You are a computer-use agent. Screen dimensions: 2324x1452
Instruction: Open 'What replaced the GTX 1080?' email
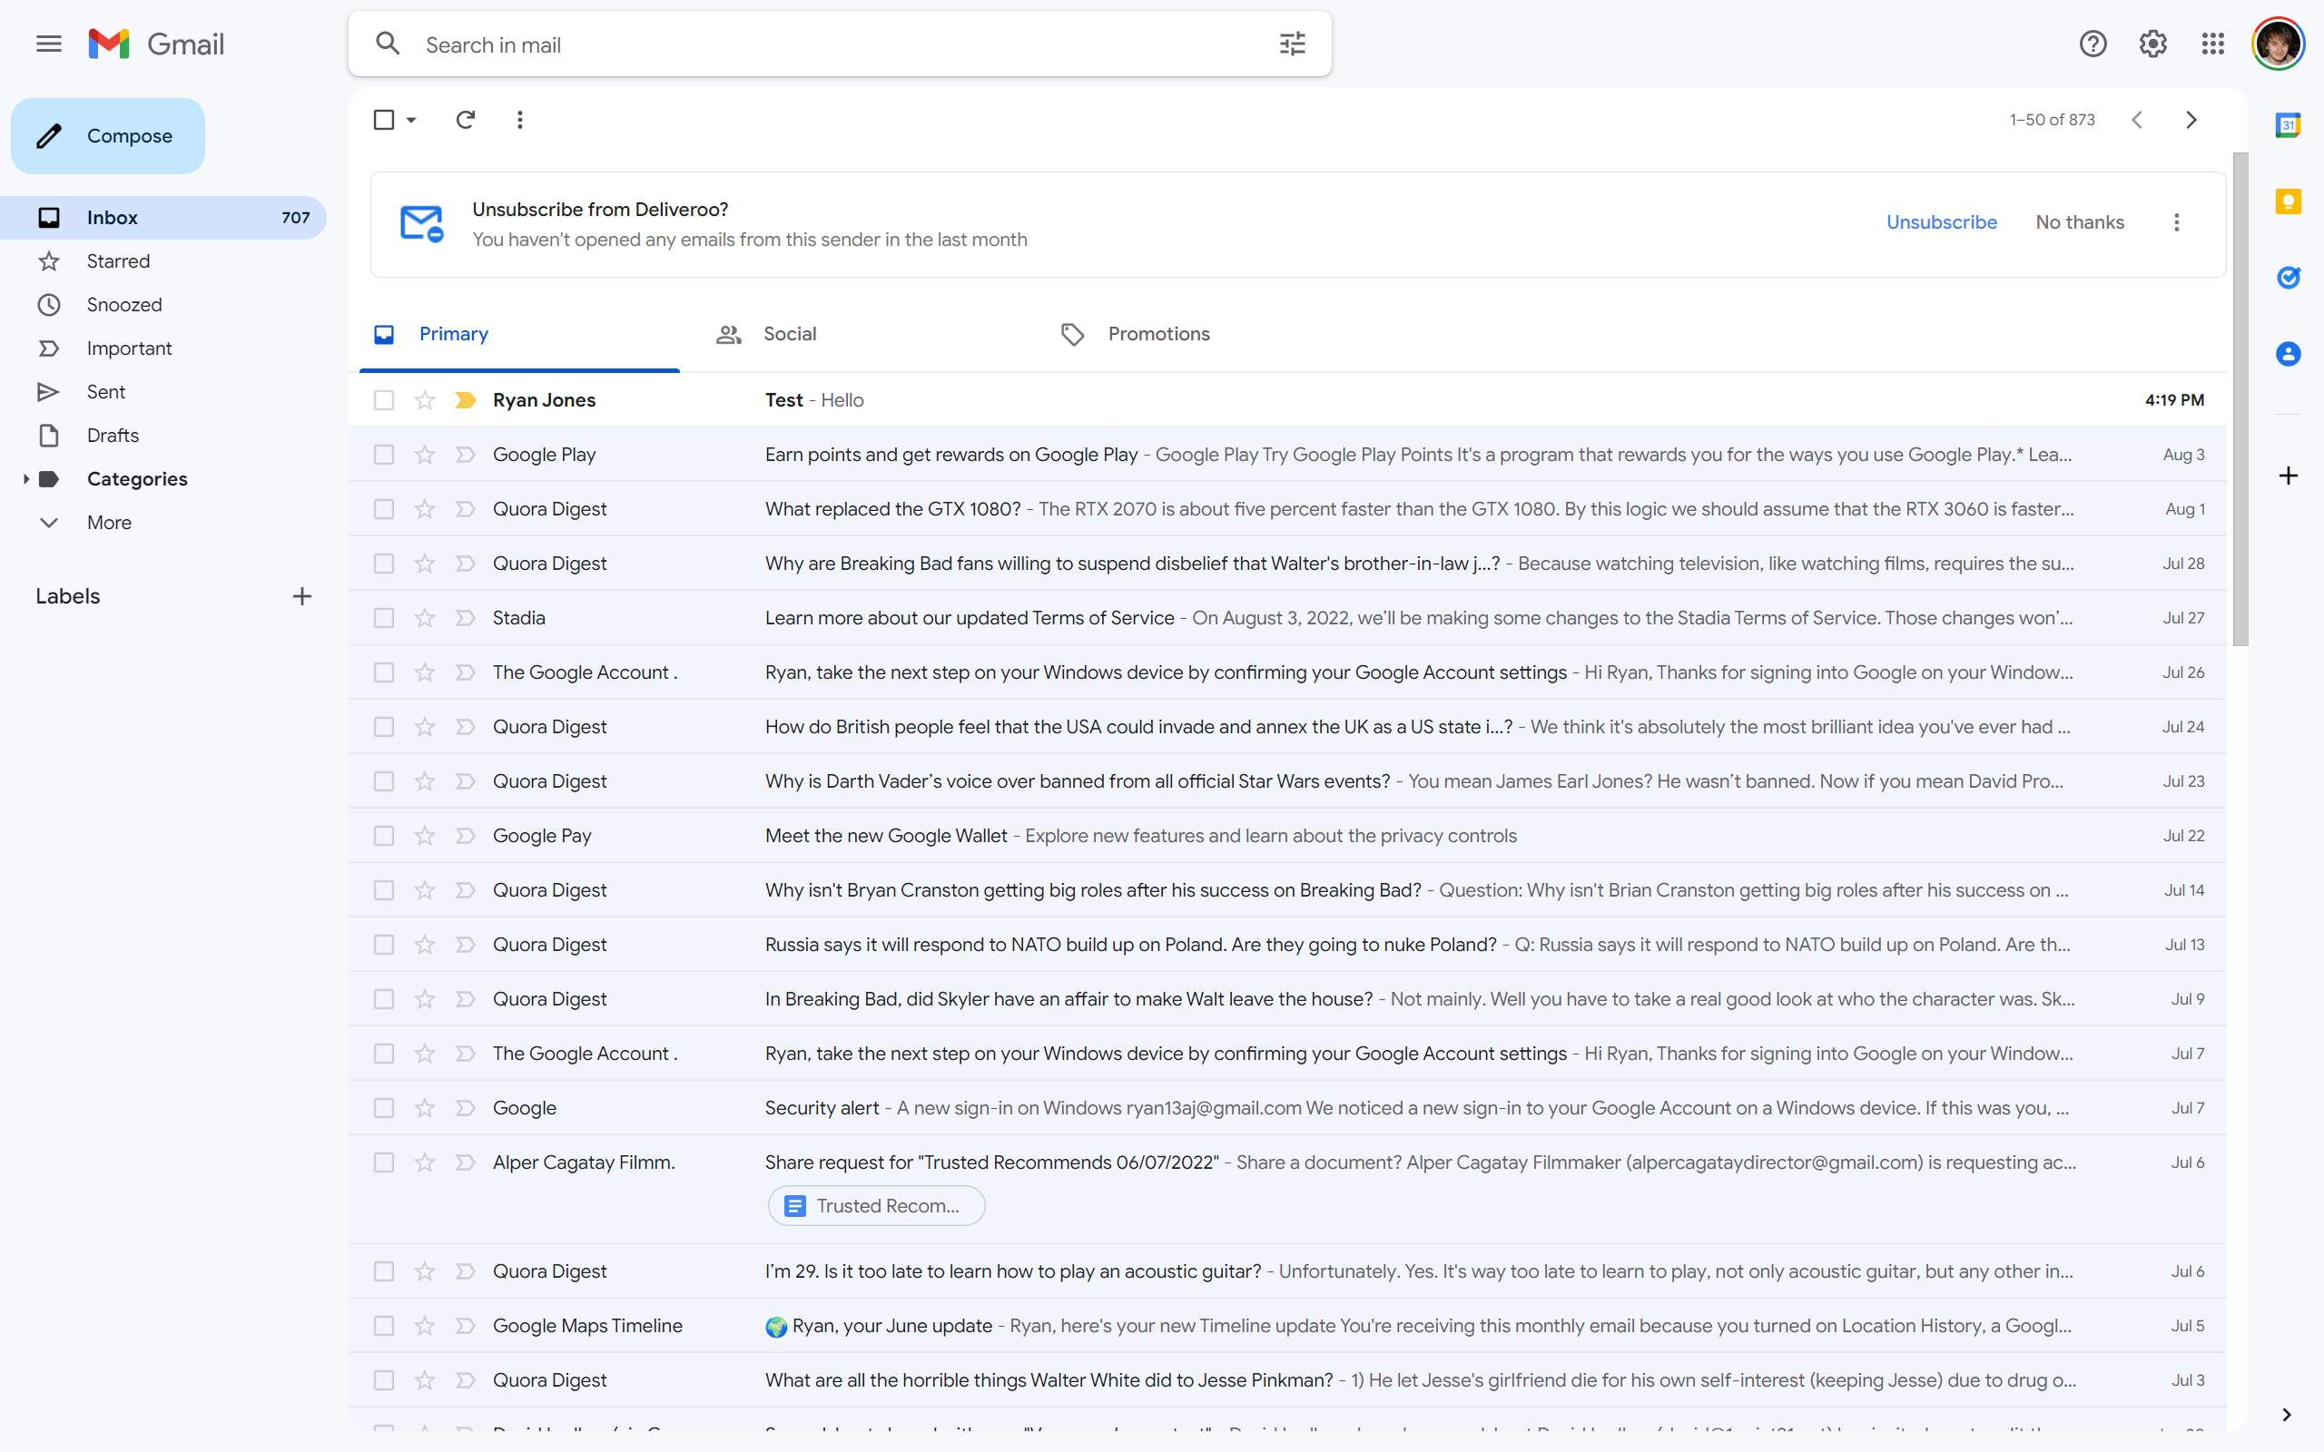(x=1287, y=510)
